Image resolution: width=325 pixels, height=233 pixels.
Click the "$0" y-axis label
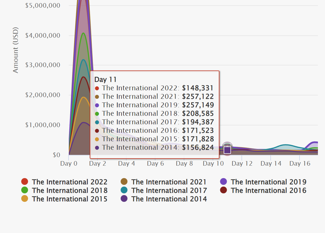[56, 155]
